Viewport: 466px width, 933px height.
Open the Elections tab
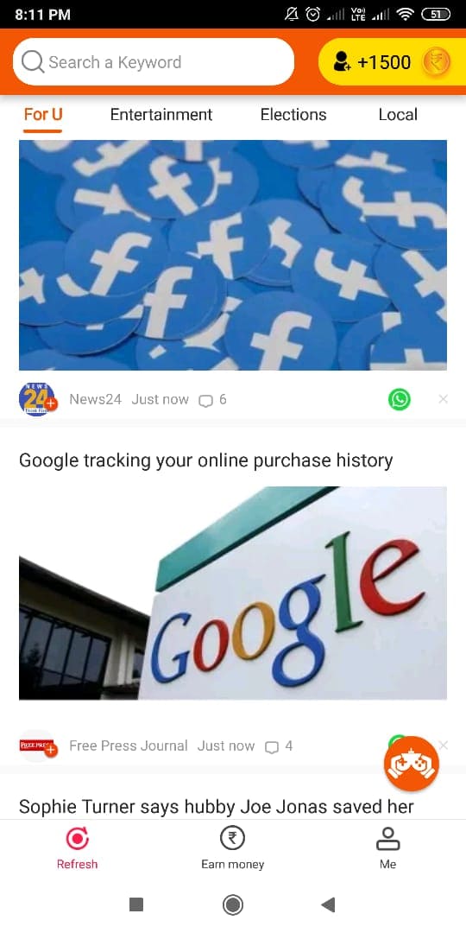(293, 114)
